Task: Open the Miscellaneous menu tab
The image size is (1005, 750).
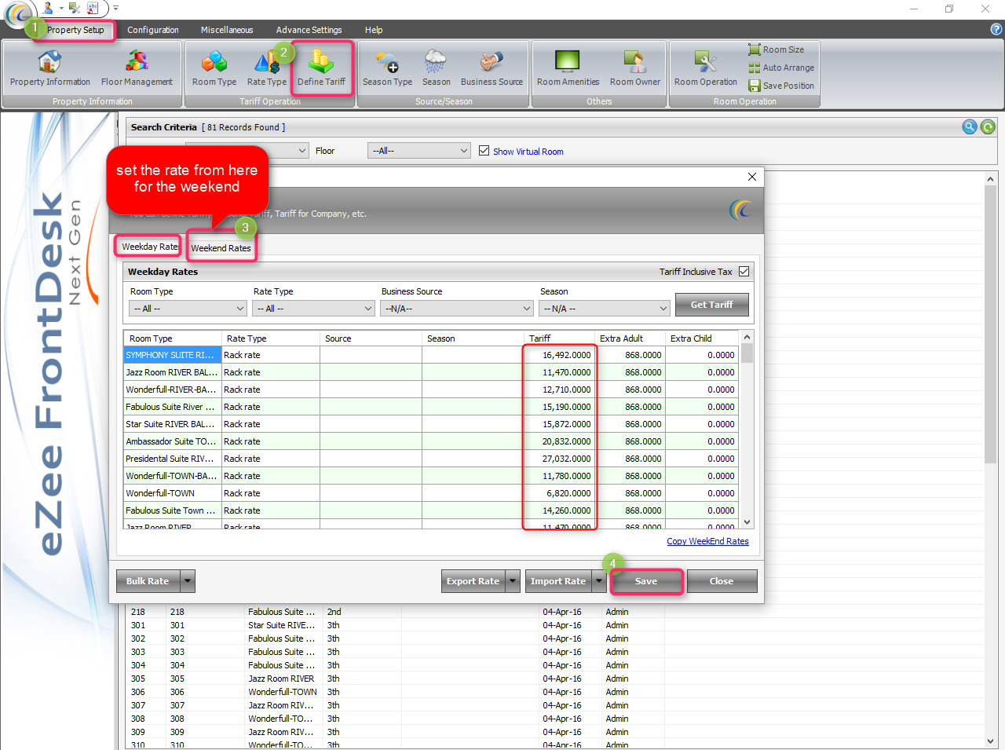Action: point(227,30)
